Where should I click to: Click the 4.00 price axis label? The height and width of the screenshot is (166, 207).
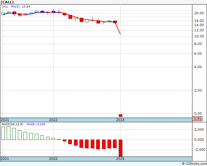198,67
